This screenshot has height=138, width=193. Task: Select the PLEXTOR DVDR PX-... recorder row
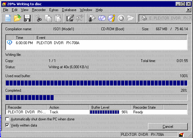[x=97, y=112]
